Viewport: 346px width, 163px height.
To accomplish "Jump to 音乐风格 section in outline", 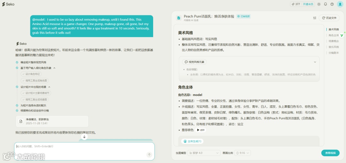I will coord(334,47).
